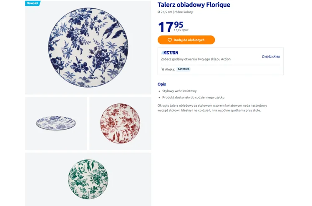This screenshot has height=206, width=312.
Task: Click the Okrągły talerz description paragraph
Action: tap(212, 108)
